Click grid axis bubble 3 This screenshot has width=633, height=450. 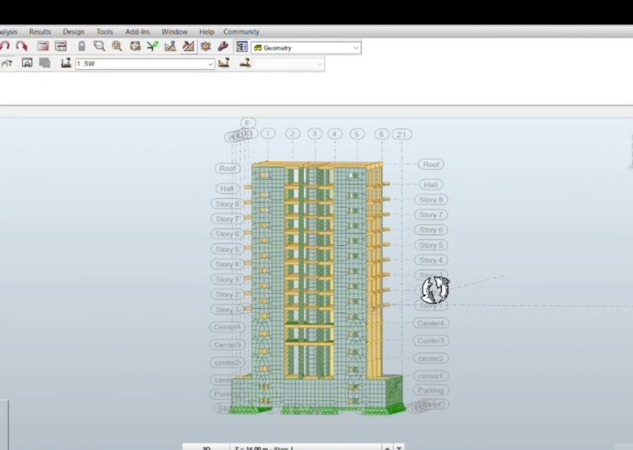click(x=315, y=134)
